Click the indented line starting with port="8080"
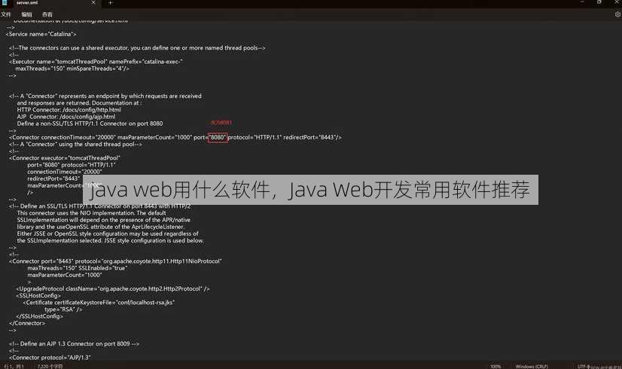 tap(72, 165)
